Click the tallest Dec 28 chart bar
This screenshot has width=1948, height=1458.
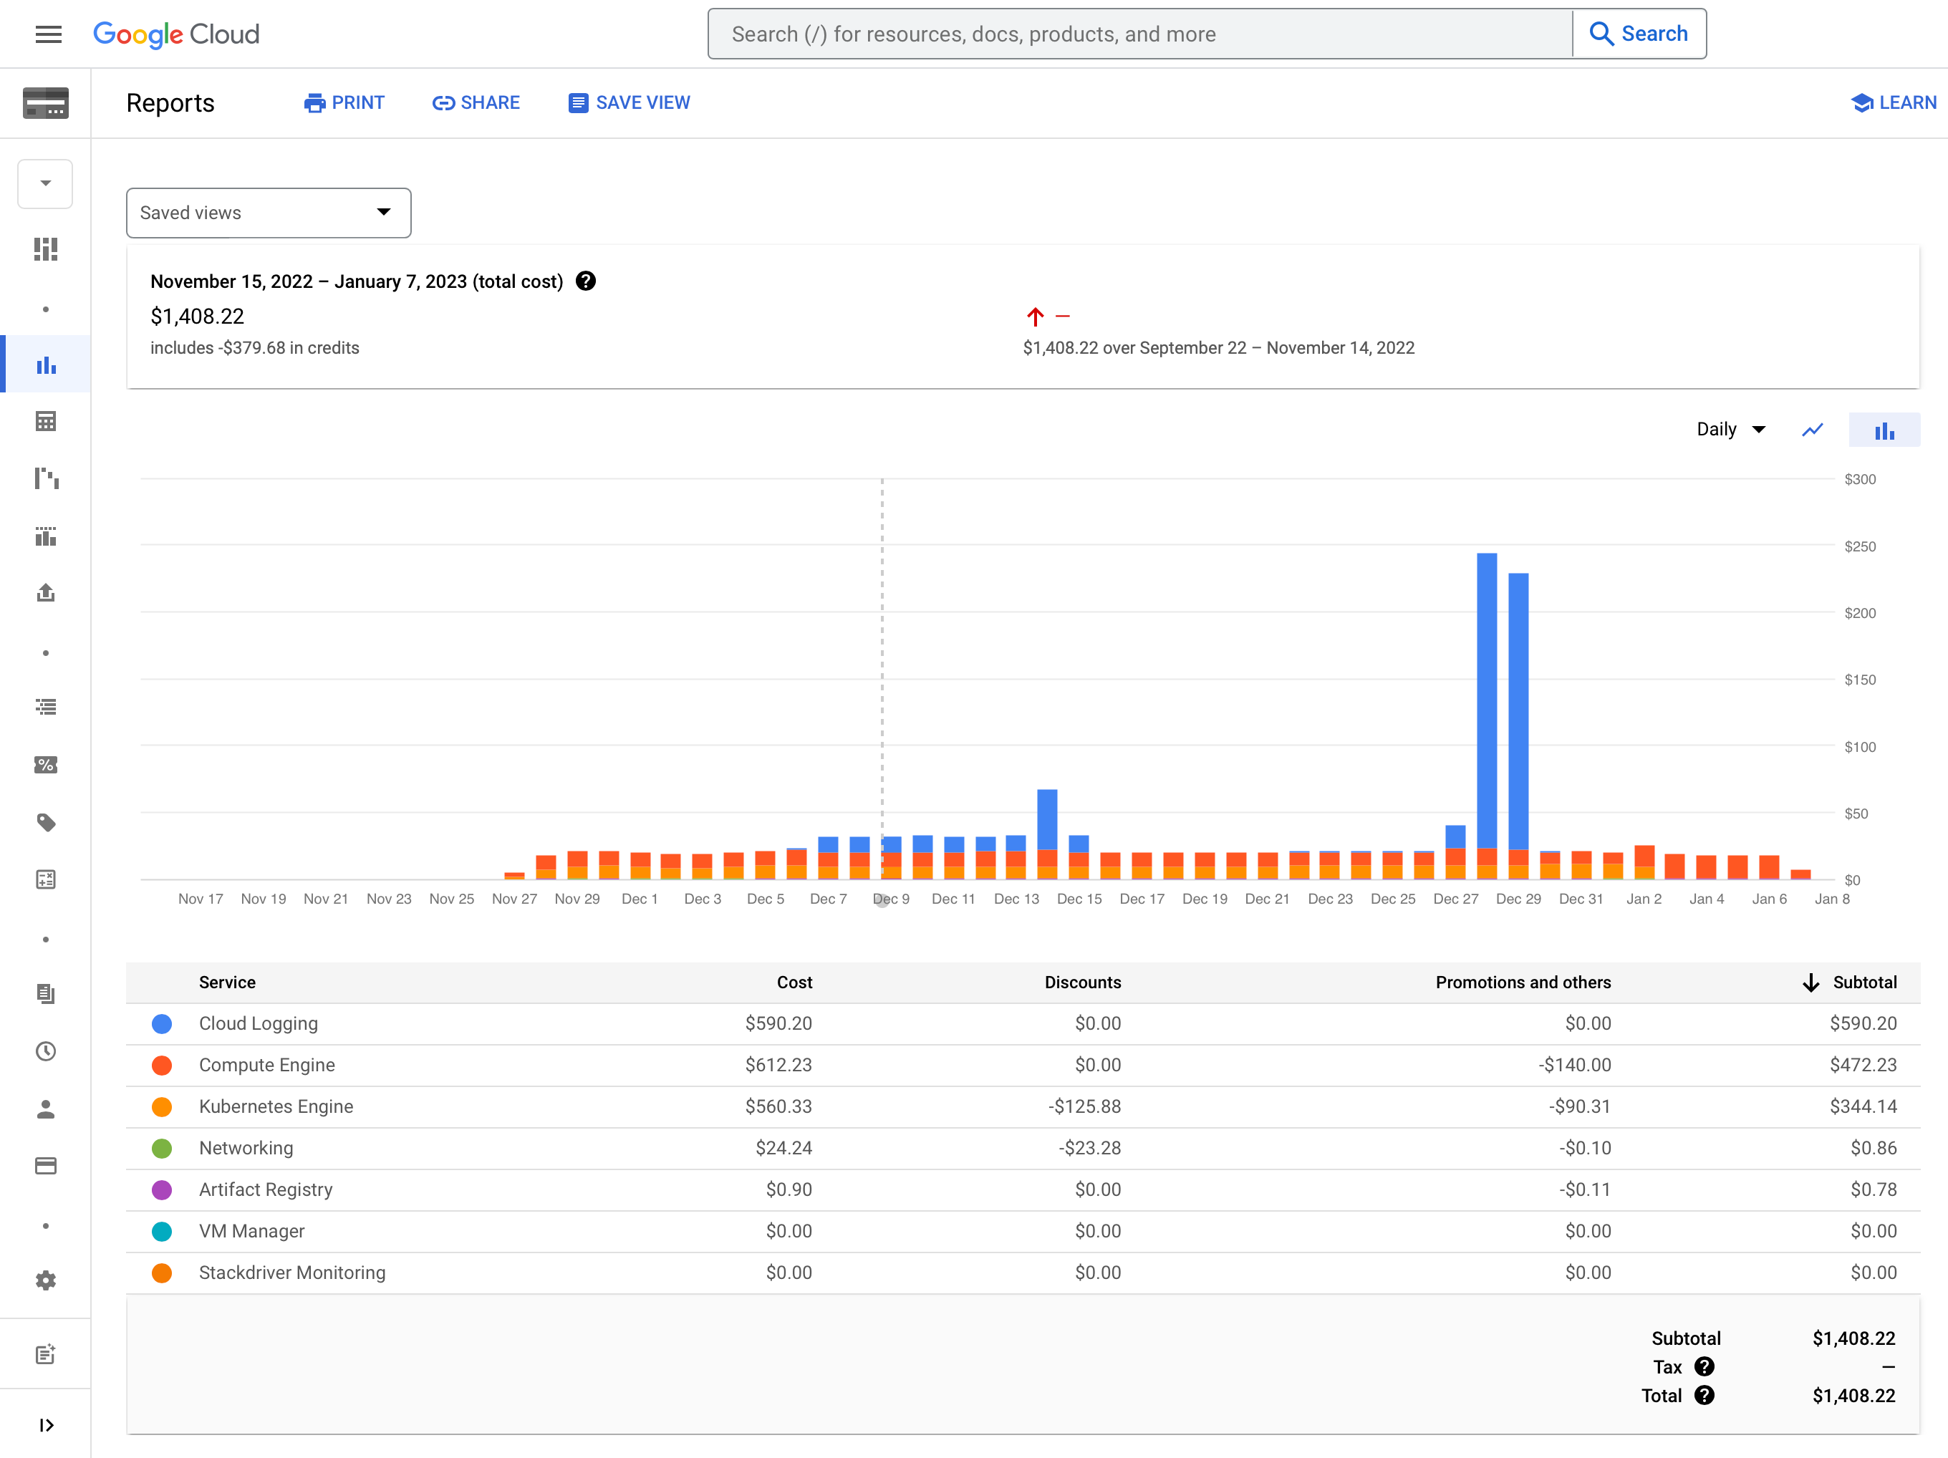(x=1487, y=715)
